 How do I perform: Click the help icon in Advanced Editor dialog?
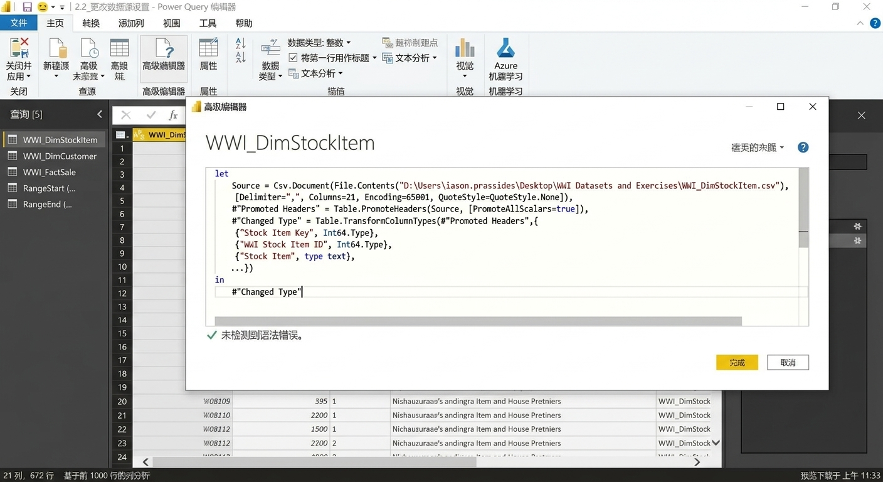coord(803,147)
